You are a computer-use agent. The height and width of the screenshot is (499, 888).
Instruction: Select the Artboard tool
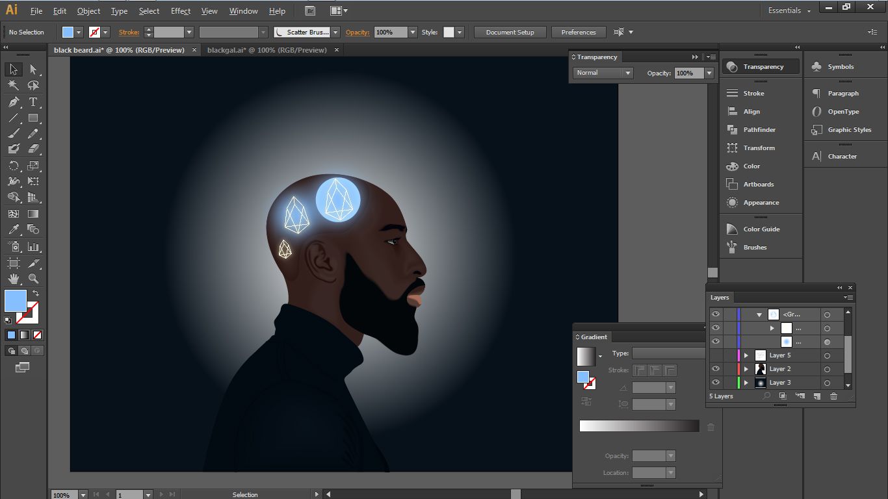point(14,263)
